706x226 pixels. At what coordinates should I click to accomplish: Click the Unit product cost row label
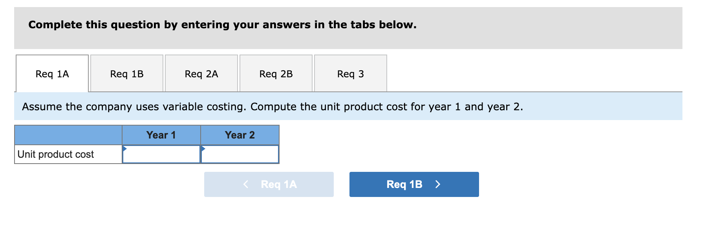55,154
